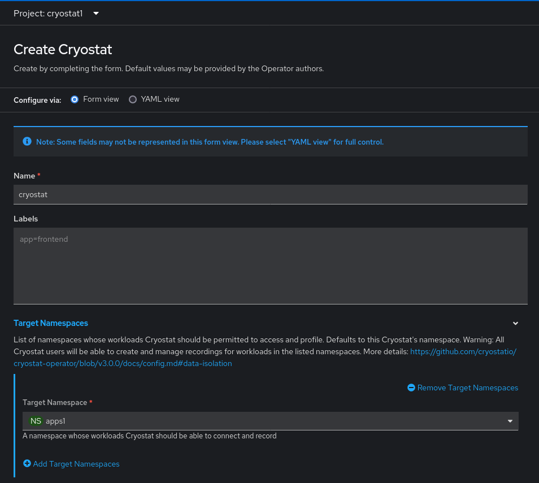Select the YAML view radio button
The image size is (539, 483).
click(x=133, y=99)
